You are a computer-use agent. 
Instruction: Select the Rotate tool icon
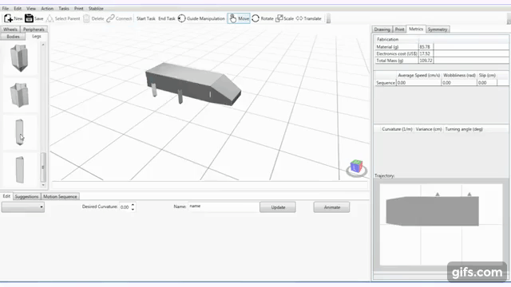coord(255,18)
